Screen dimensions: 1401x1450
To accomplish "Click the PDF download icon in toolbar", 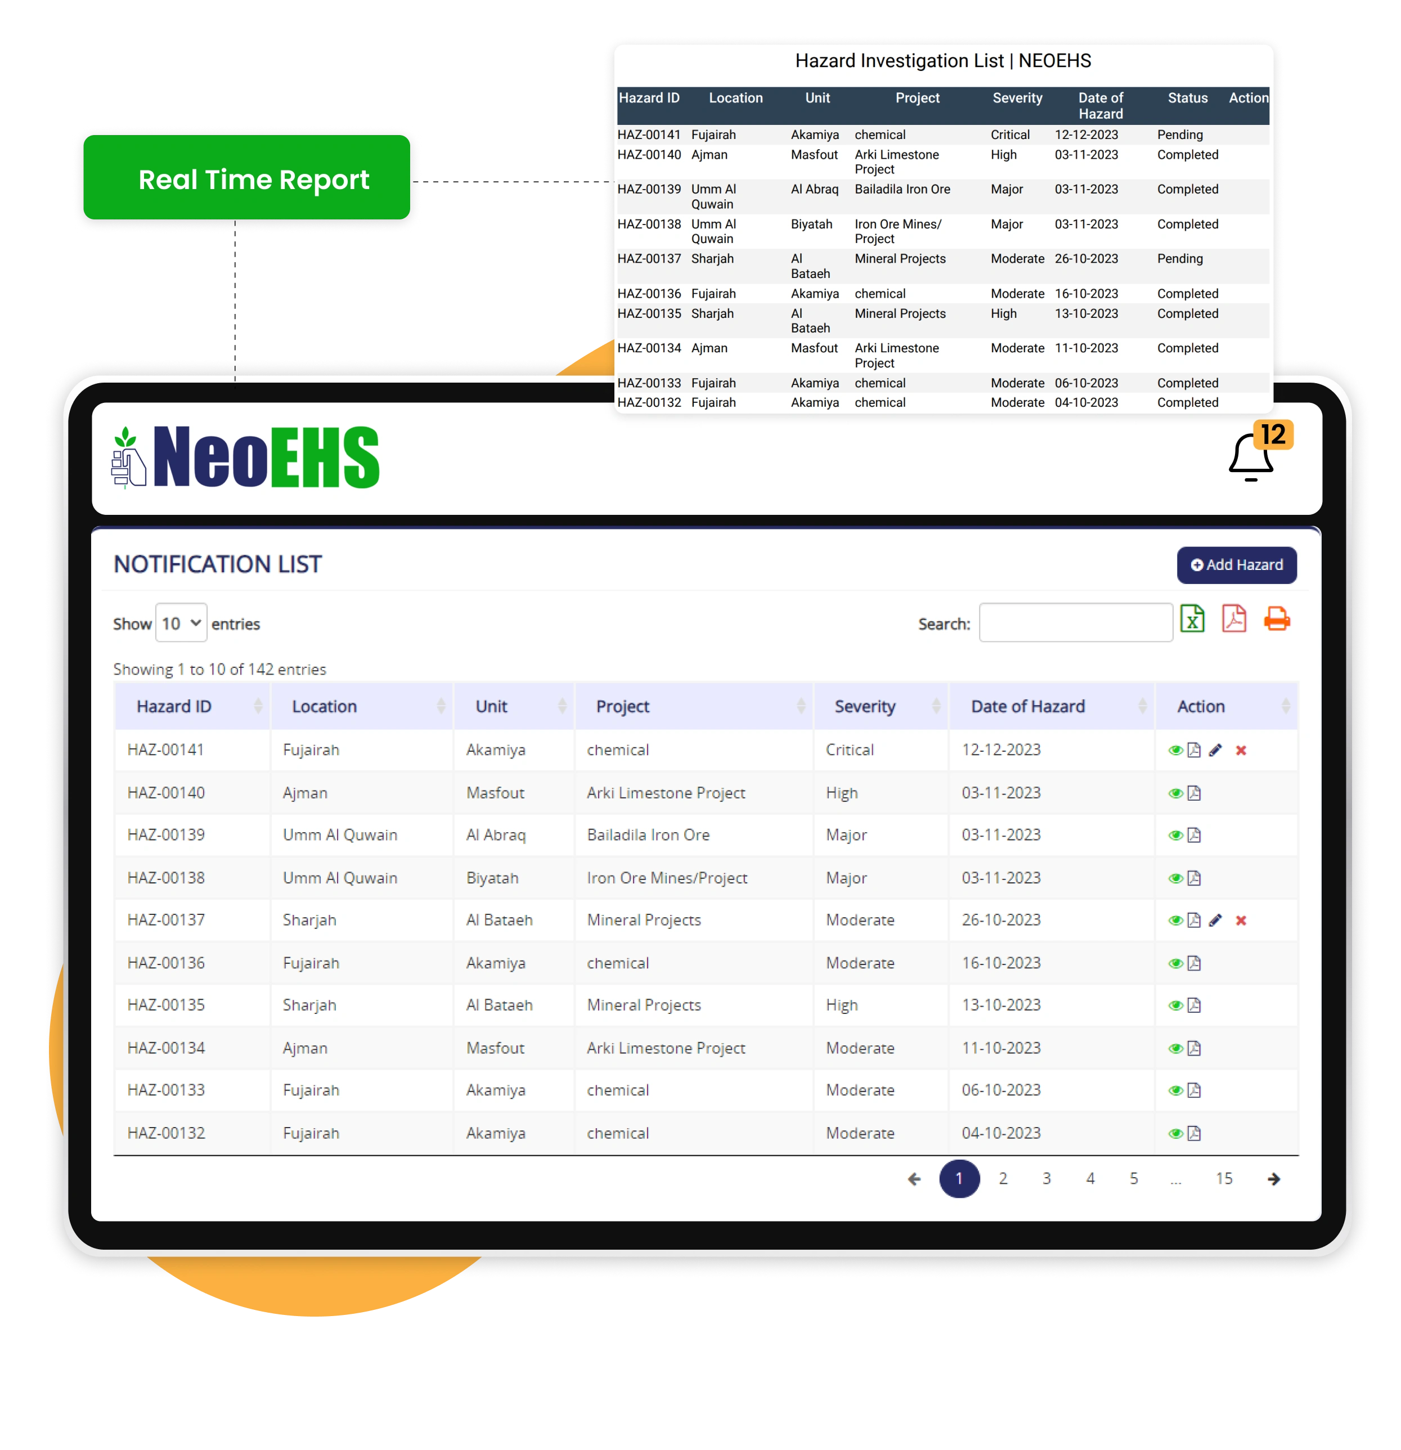I will [1233, 623].
